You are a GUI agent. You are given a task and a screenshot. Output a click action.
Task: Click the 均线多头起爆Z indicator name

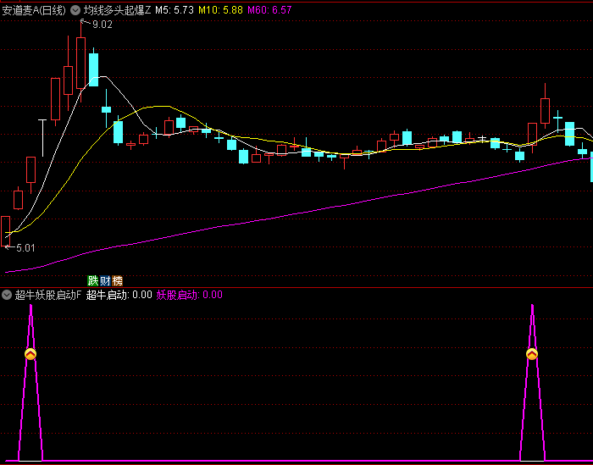coord(117,10)
